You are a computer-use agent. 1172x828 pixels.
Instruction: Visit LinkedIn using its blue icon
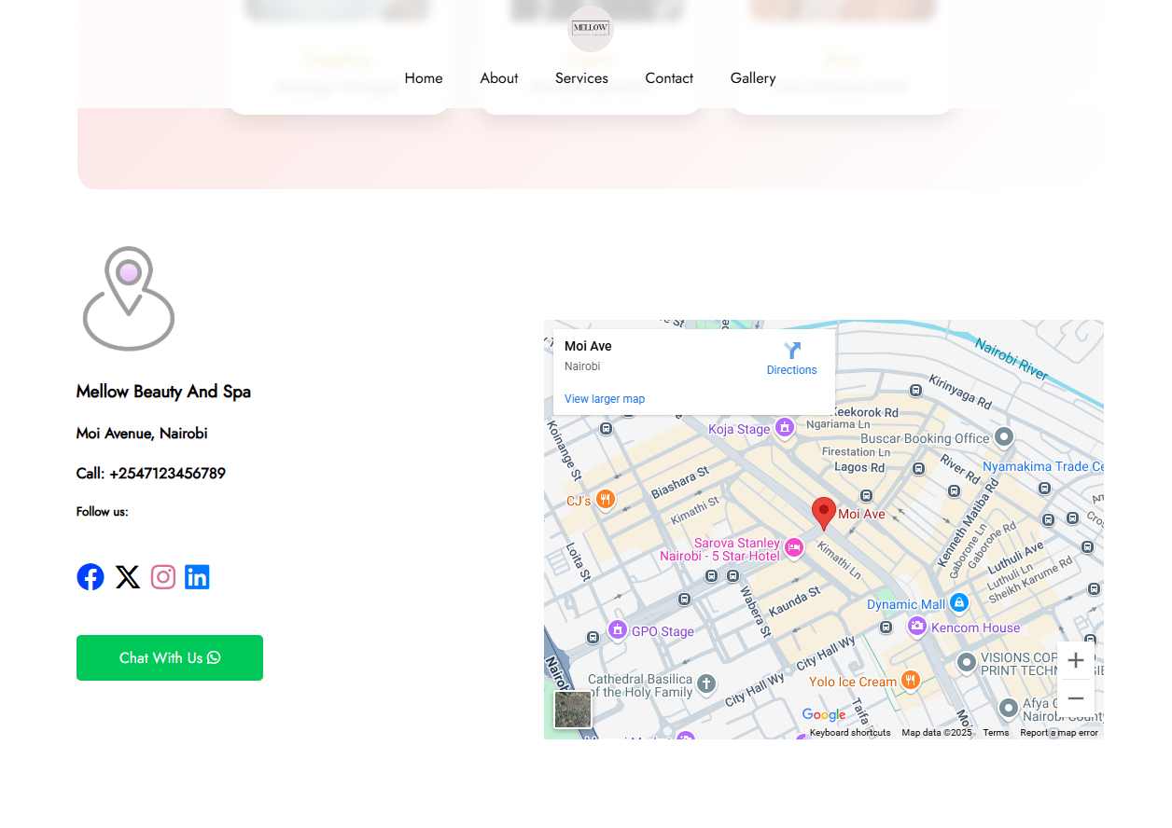(x=197, y=576)
